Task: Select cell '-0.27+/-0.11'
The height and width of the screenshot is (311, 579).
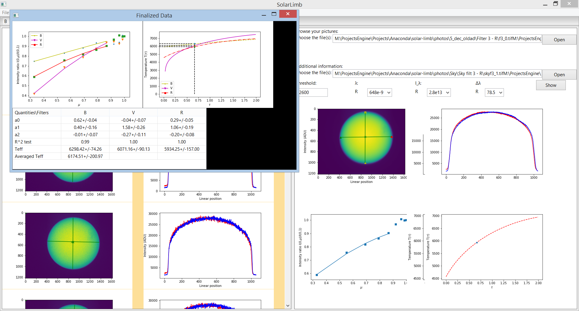Action: pyautogui.click(x=134, y=135)
